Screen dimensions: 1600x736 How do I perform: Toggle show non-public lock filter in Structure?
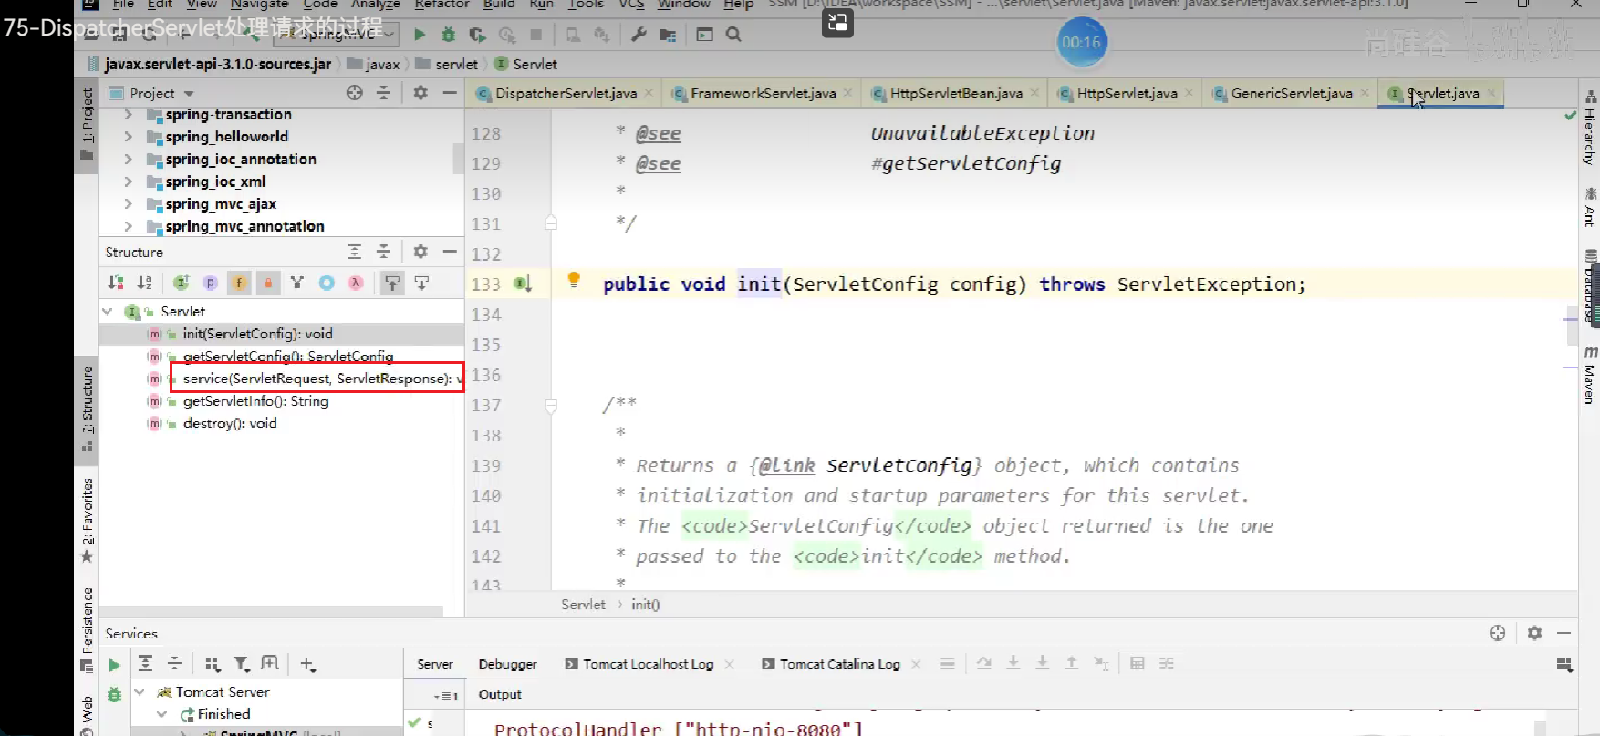click(x=268, y=283)
